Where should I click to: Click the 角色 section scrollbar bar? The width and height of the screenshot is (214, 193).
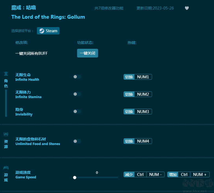[6, 103]
